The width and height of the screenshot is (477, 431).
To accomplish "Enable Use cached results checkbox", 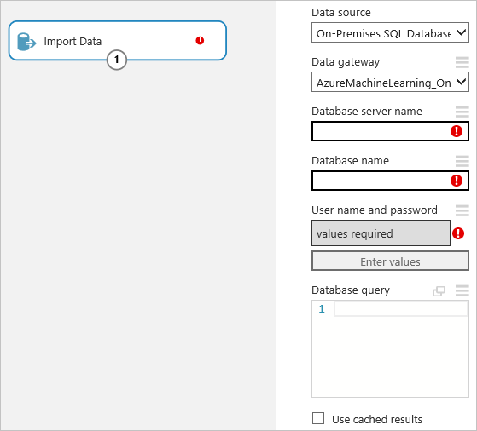I will coord(318,418).
